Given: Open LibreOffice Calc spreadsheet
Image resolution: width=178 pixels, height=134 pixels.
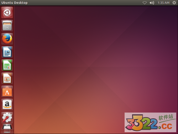Looking at the screenshot, I should pos(7,65).
